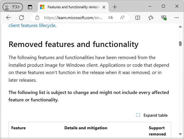Open the client features lifecycle link

pos(32,26)
